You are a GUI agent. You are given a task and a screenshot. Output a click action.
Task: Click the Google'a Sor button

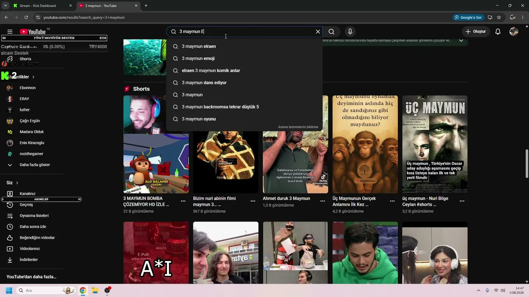pyautogui.click(x=468, y=17)
